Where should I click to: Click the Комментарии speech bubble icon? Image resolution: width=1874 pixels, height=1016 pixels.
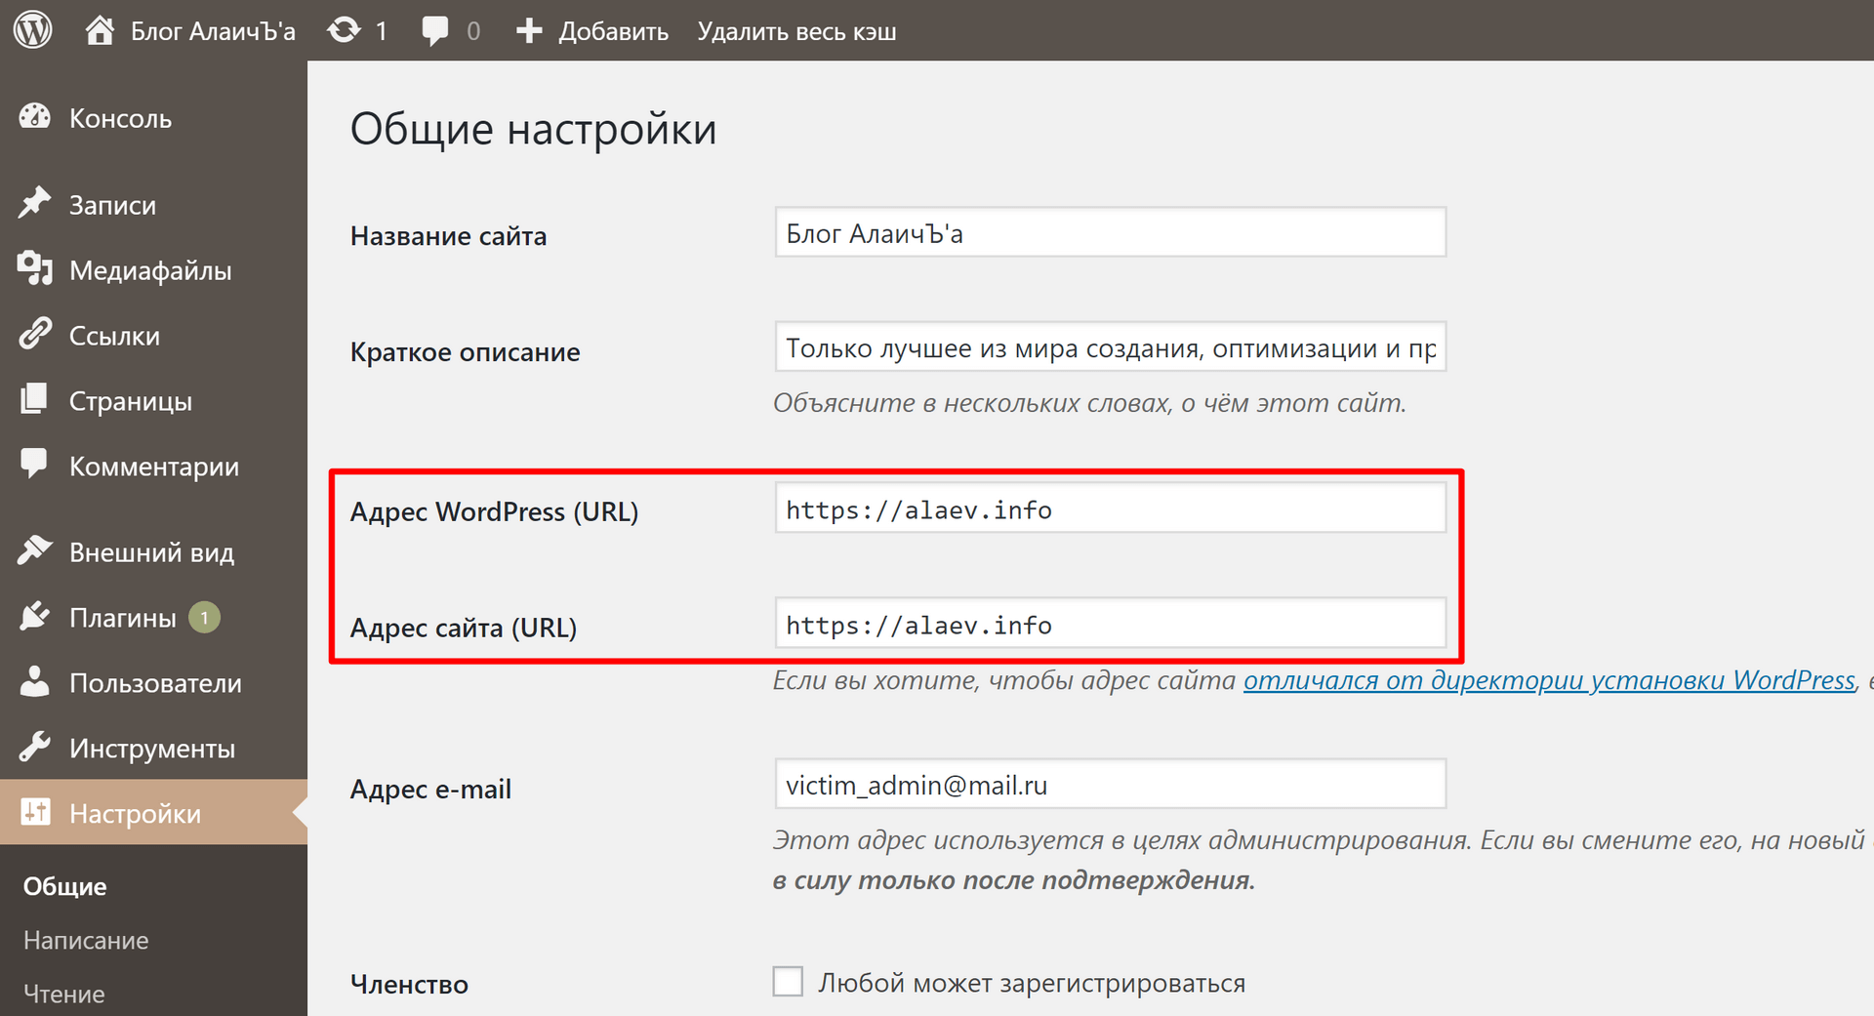click(35, 465)
